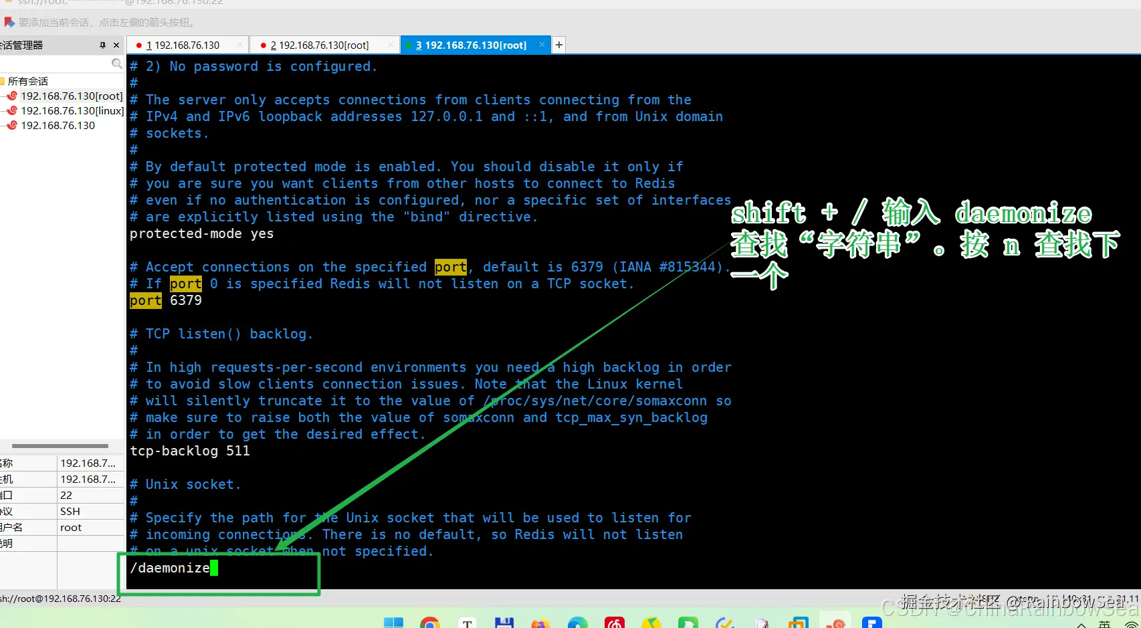
Task: Open the Windows Start menu
Action: (x=393, y=622)
